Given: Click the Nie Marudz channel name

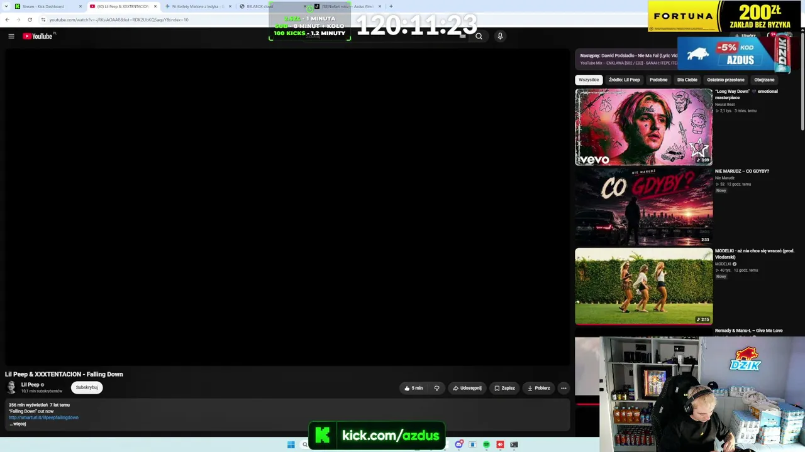Looking at the screenshot, I should pyautogui.click(x=724, y=178).
